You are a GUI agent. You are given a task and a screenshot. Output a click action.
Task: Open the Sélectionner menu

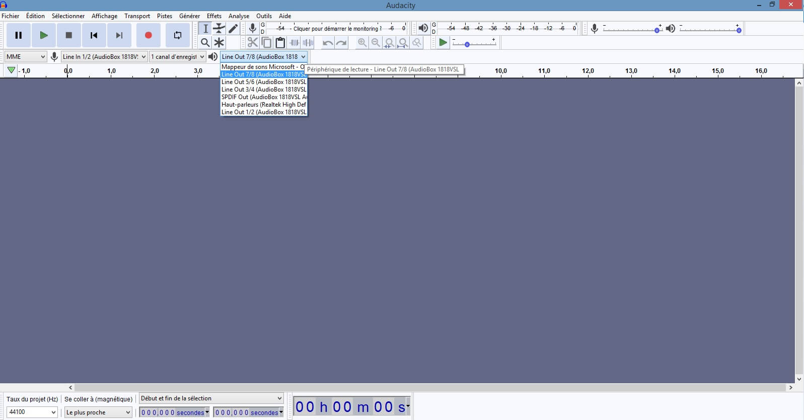pyautogui.click(x=68, y=16)
